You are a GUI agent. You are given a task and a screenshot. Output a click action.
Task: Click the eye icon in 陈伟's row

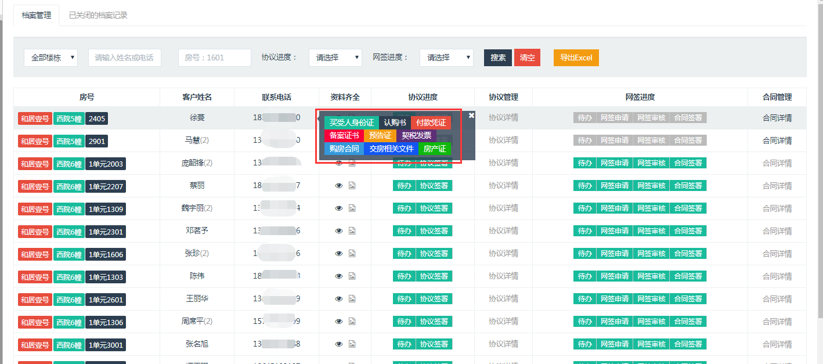pyautogui.click(x=339, y=276)
